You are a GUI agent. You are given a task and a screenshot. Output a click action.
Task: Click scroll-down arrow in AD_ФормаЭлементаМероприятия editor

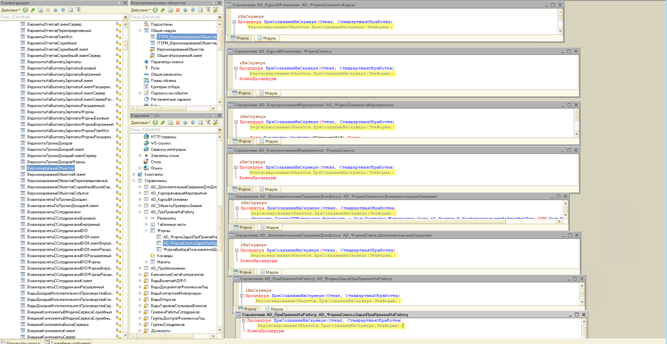[x=576, y=134]
